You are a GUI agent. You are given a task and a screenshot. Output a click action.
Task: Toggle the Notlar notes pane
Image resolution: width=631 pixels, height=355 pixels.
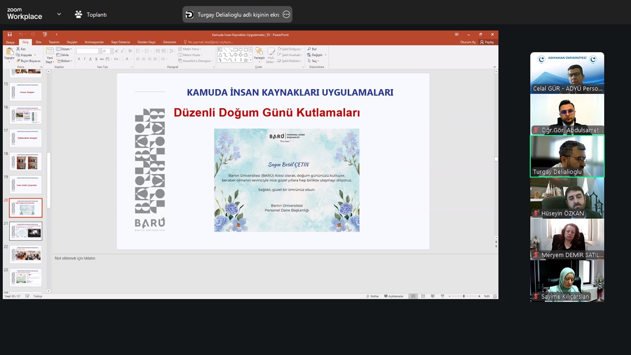tap(373, 296)
